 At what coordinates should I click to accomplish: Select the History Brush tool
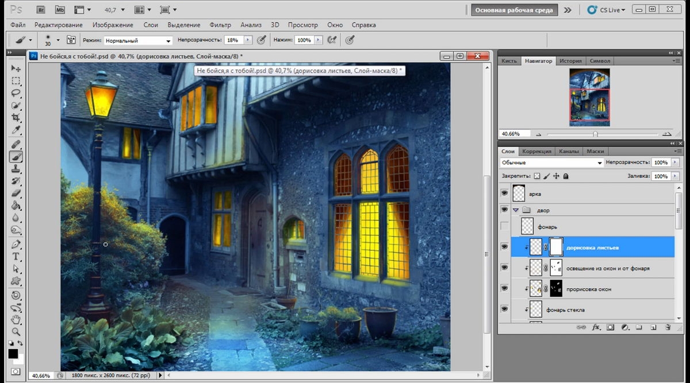click(x=16, y=181)
